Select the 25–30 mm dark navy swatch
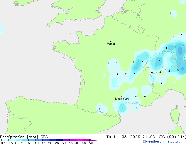The height and width of the screenshot is (144, 186). tap(59, 140)
